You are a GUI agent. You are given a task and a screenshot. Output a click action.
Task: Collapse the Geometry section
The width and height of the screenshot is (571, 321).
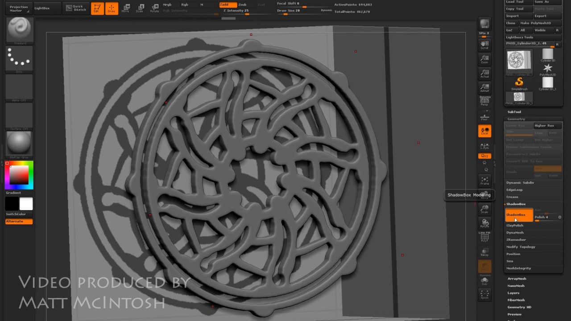[516, 119]
